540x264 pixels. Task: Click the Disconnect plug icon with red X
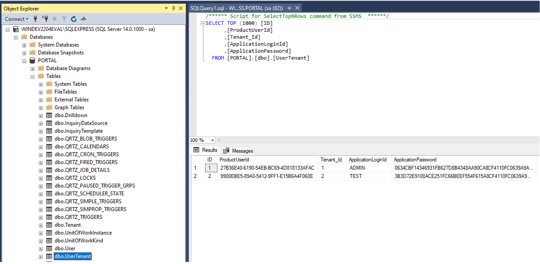(x=45, y=19)
